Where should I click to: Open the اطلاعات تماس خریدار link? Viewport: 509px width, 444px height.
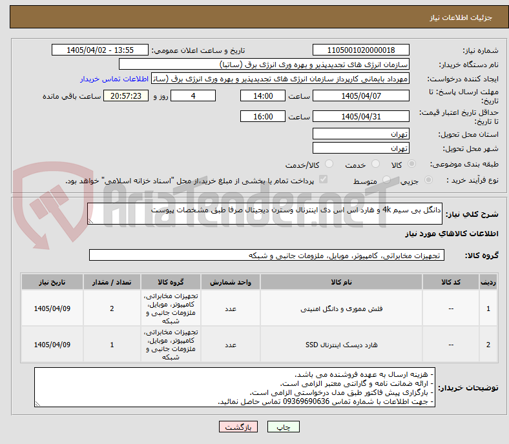pyautogui.click(x=114, y=79)
